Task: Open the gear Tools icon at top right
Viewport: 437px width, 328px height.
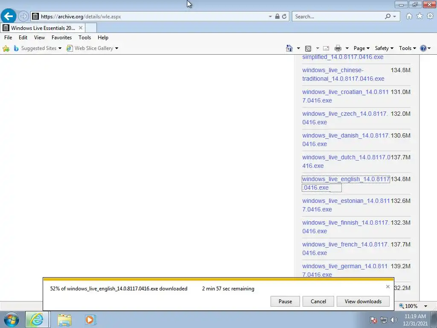Action: click(x=430, y=16)
